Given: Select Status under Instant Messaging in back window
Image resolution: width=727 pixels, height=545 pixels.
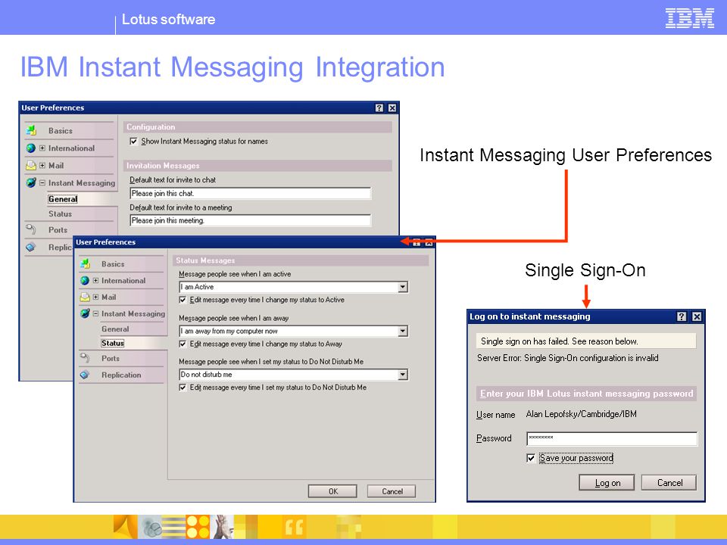Looking at the screenshot, I should tap(61, 213).
